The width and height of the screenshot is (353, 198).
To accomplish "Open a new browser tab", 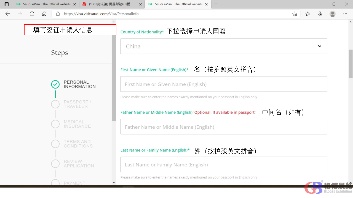I will tap(216, 4).
